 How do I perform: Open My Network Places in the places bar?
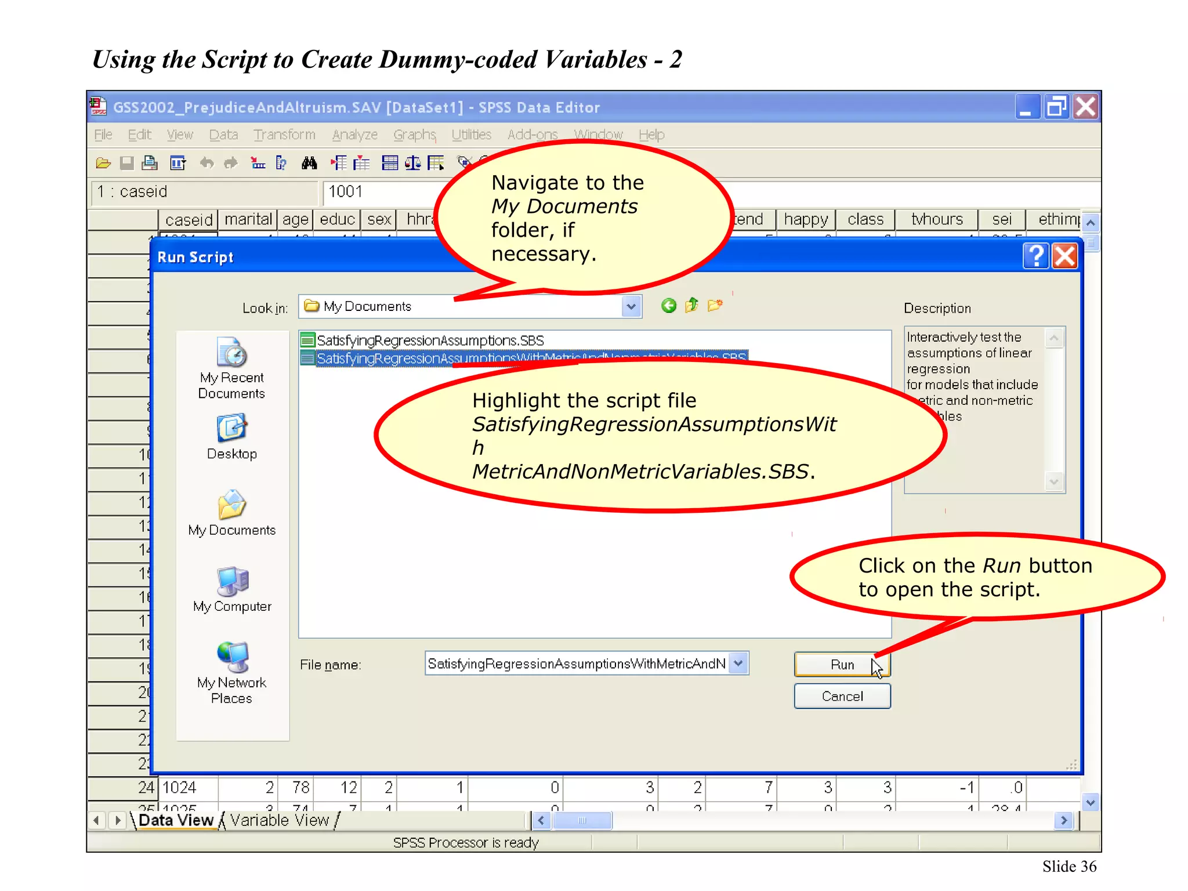coord(232,673)
